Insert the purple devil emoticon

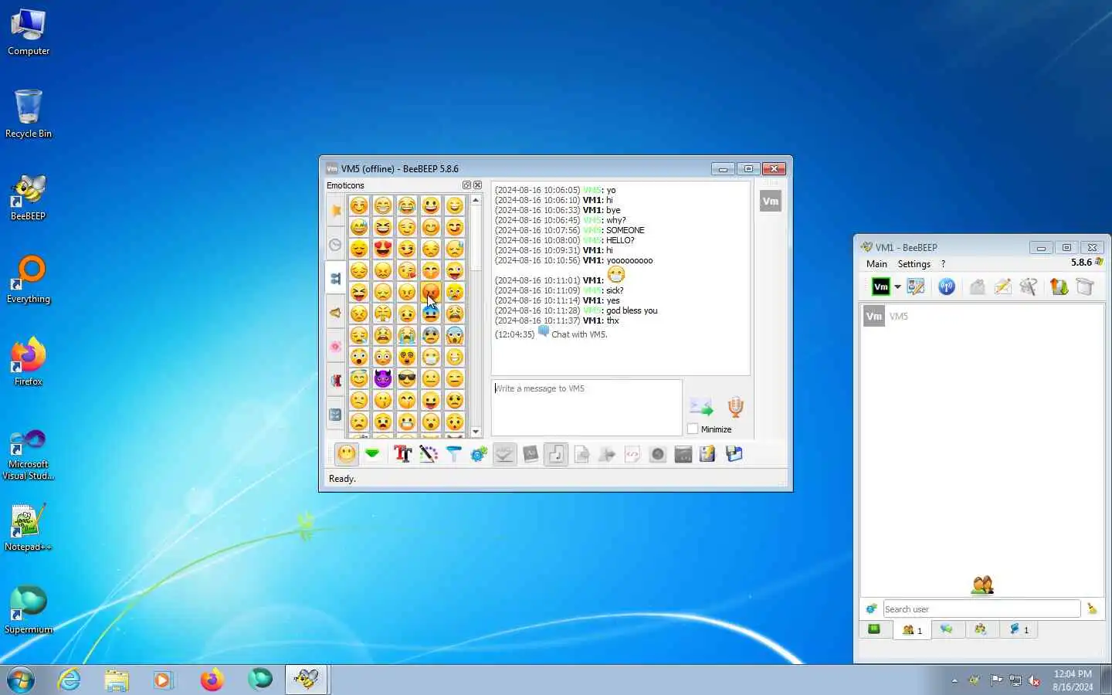[383, 378]
